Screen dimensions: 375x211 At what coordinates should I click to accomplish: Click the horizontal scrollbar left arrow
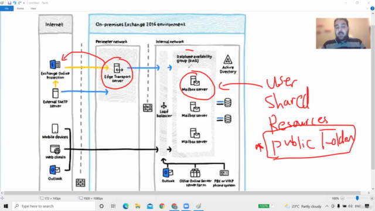[x=2, y=193]
